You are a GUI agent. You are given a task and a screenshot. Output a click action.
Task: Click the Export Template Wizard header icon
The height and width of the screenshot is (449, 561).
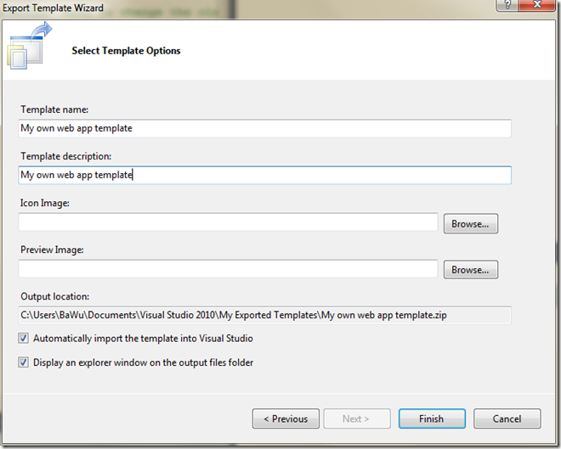(x=28, y=50)
